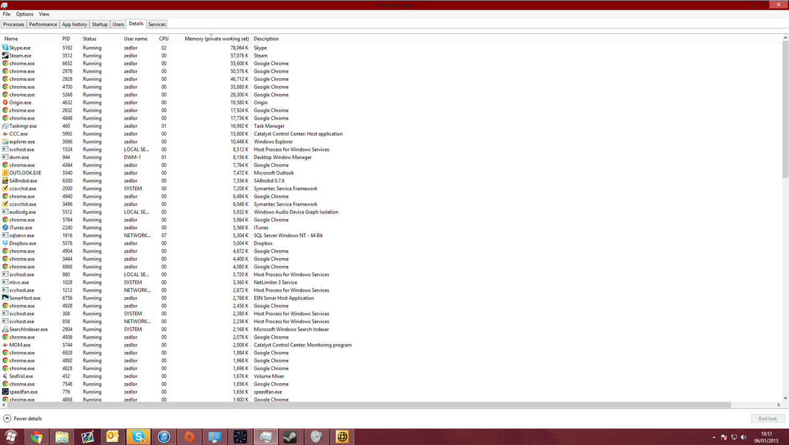Viewport: 789px width, 445px height.
Task: Switch to the Services tab
Action: click(157, 24)
